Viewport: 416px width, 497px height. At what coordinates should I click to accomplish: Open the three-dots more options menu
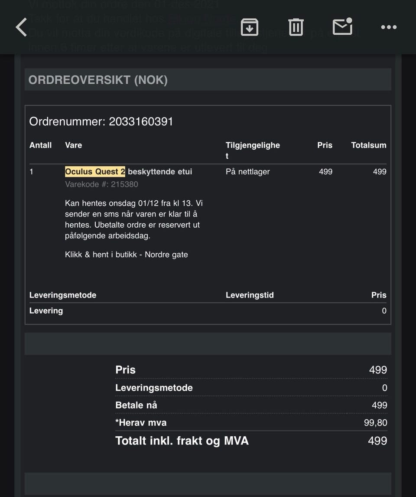click(x=389, y=27)
